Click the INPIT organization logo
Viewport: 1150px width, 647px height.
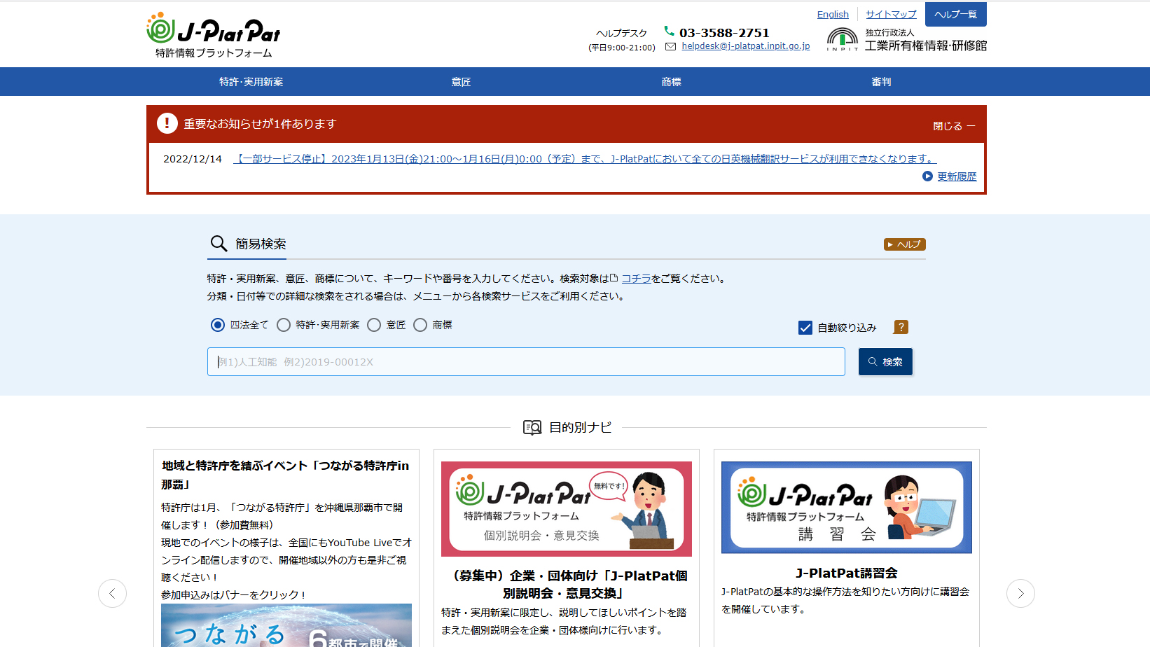pyautogui.click(x=906, y=40)
